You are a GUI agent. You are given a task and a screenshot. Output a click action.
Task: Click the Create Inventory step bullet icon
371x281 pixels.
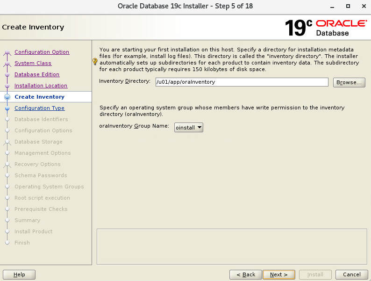pos(7,97)
